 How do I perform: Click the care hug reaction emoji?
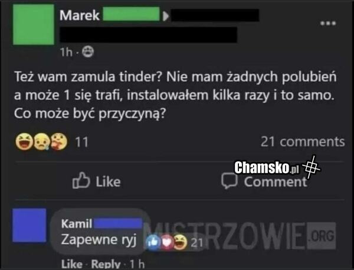click(59, 142)
